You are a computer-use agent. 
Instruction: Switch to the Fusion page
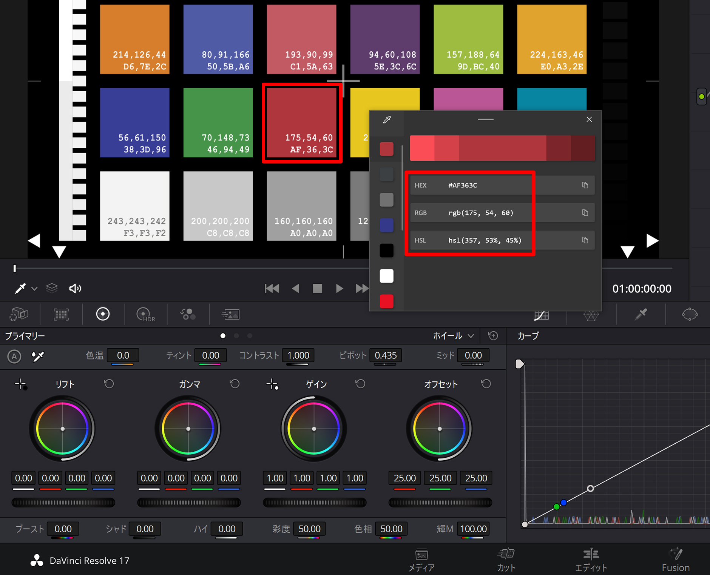click(676, 560)
